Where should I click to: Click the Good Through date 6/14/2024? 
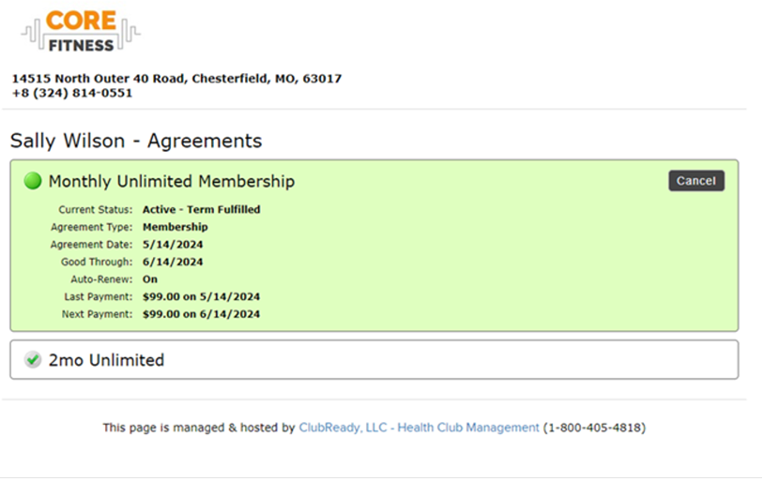(173, 262)
